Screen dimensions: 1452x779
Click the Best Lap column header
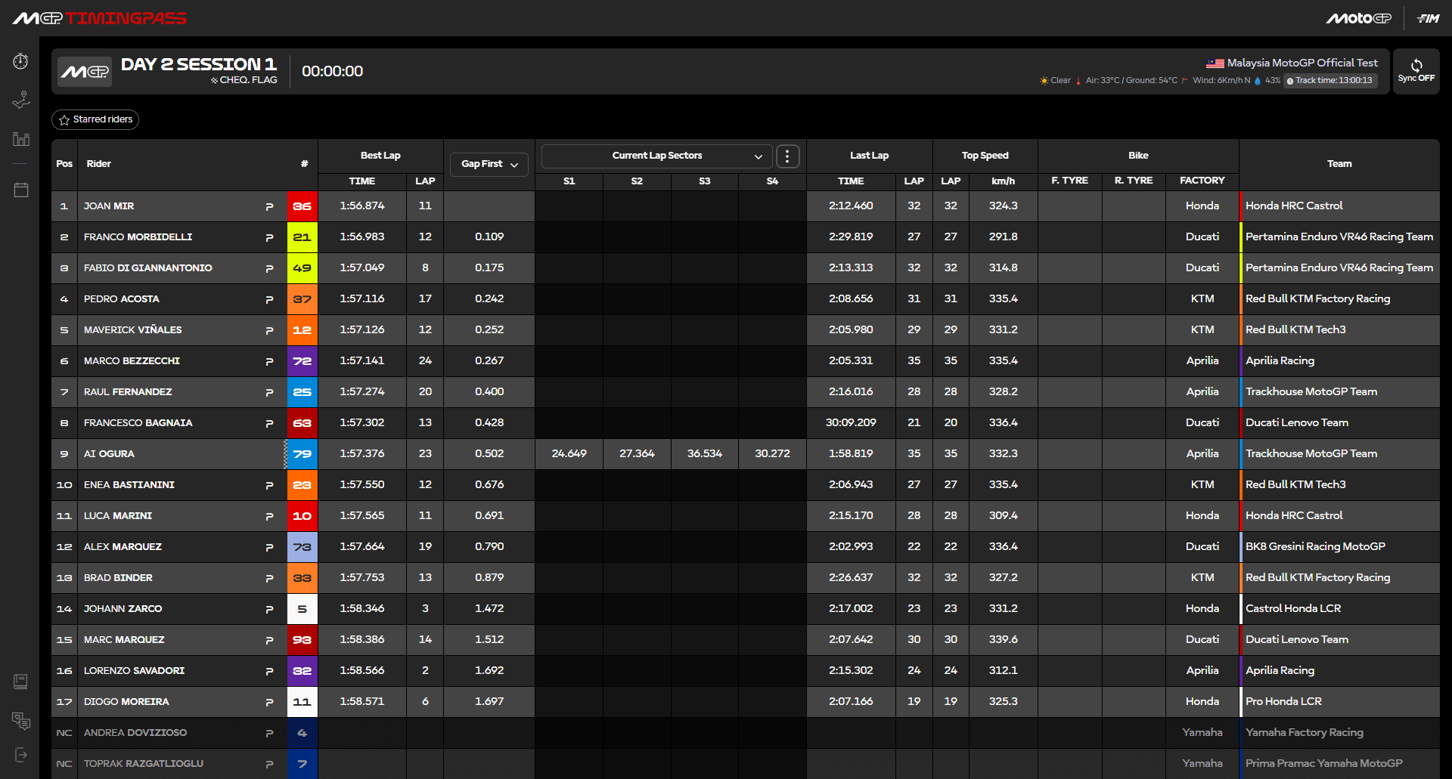(x=380, y=156)
